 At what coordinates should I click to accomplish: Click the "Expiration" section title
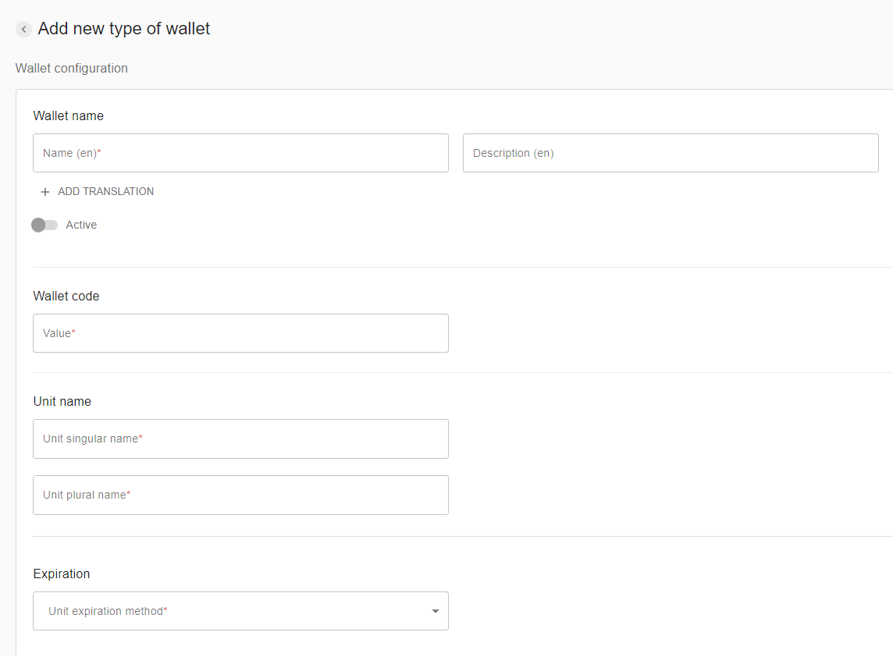62,574
